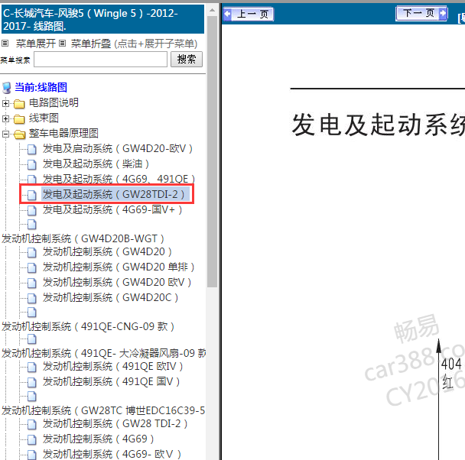The image size is (465, 460).
Task: Click page icon beside 发动机控制系统（4G69- 欧V）
Action: coord(31,455)
